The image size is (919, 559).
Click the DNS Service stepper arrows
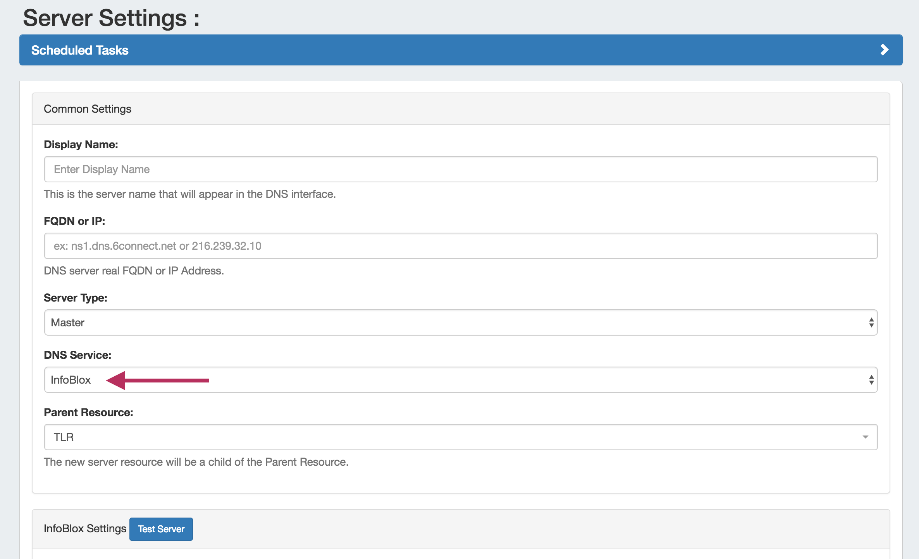(x=871, y=380)
